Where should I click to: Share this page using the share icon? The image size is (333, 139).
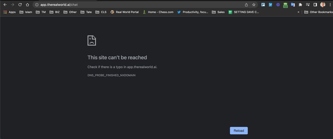[246, 5]
